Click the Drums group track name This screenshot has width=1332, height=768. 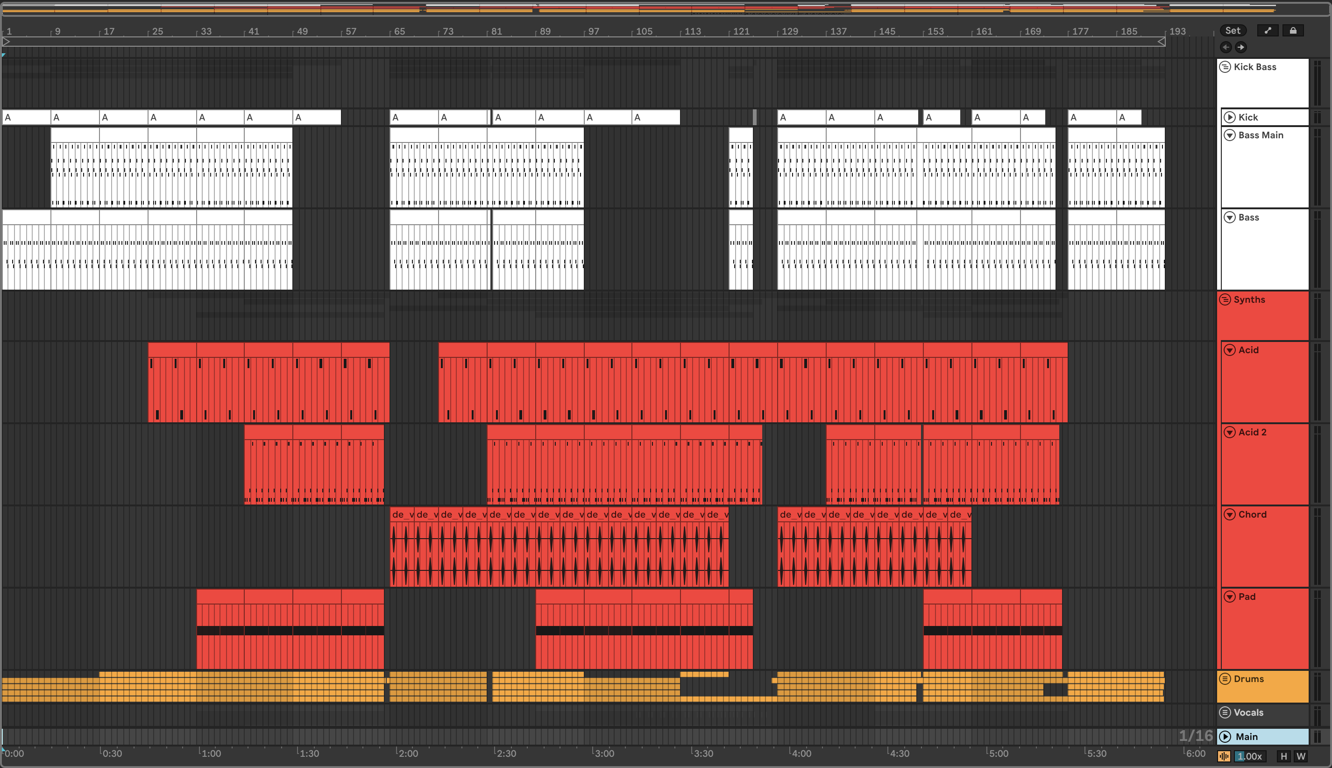click(x=1249, y=679)
